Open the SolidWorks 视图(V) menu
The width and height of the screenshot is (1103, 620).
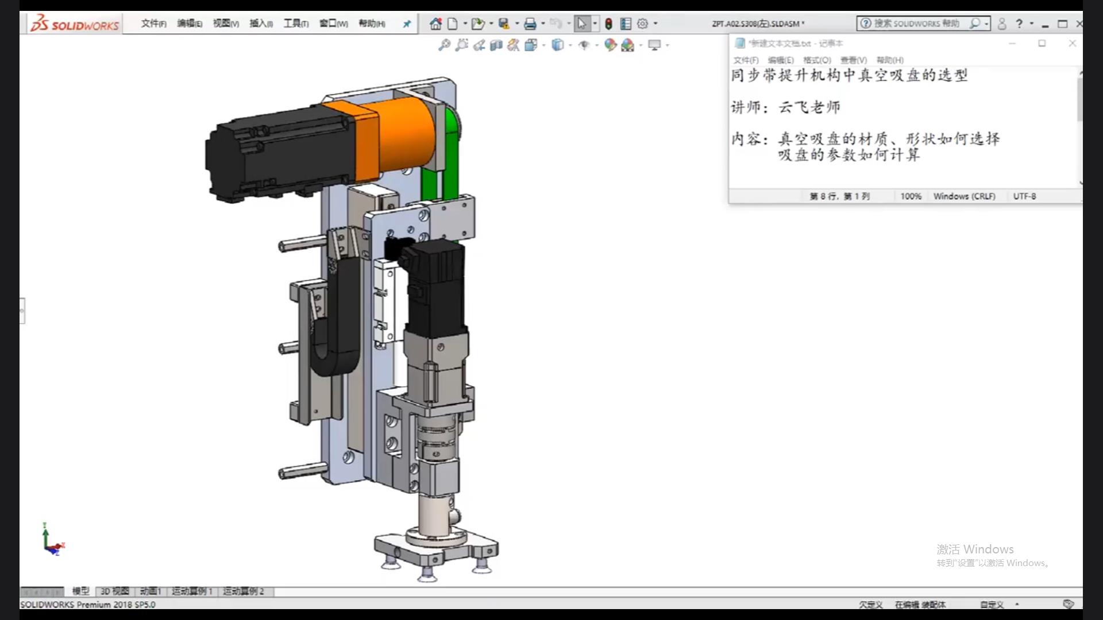(x=225, y=24)
